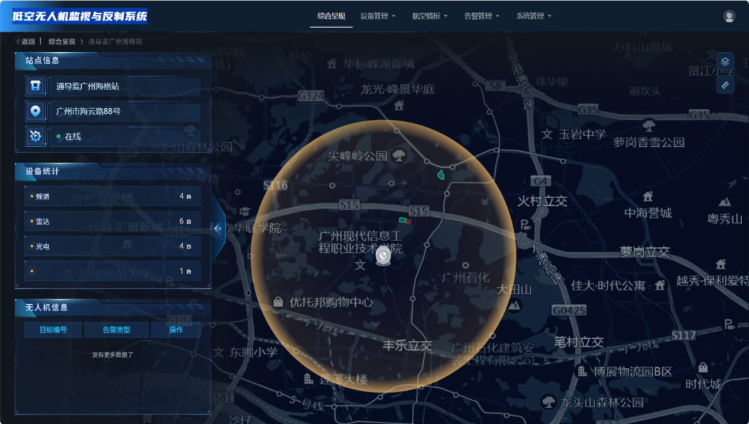Click 丰乐立交 map label

pyautogui.click(x=407, y=345)
